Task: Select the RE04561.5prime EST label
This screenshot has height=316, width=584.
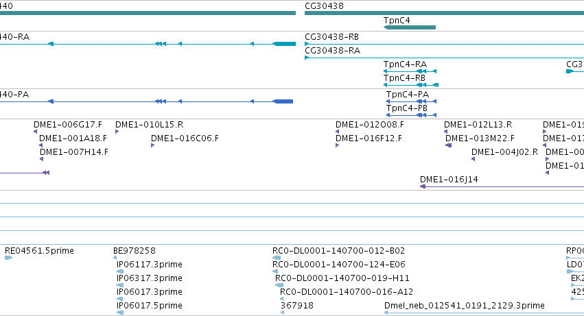Action: point(39,251)
